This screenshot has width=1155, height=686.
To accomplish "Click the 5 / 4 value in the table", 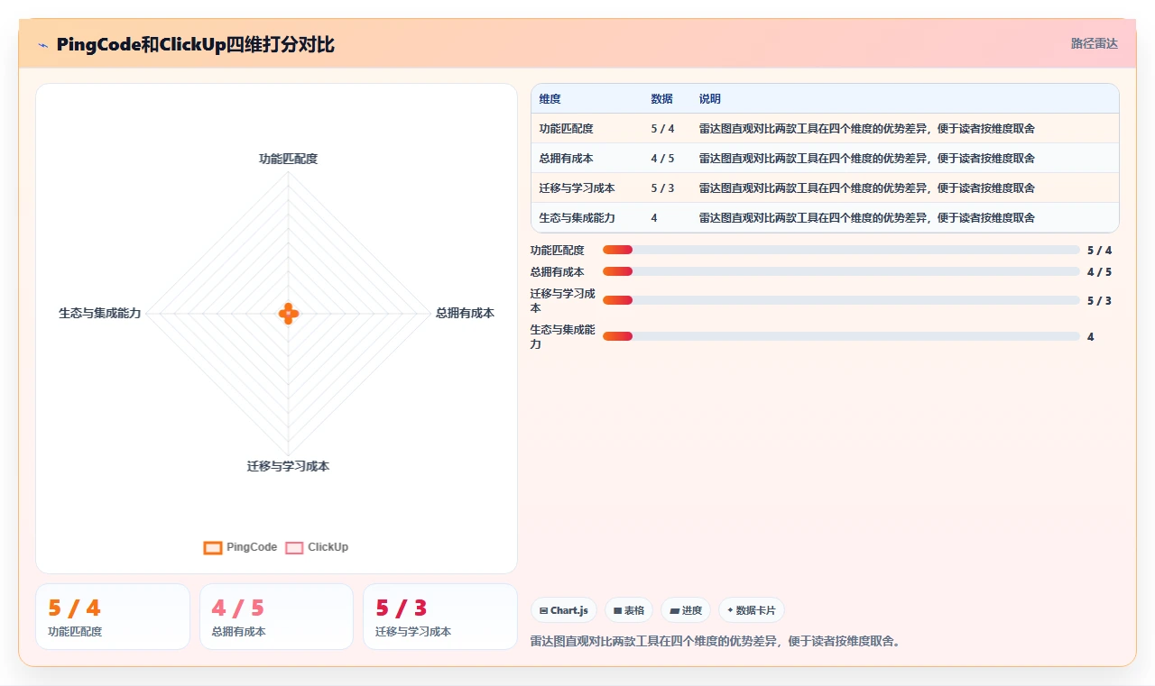I will pos(662,129).
